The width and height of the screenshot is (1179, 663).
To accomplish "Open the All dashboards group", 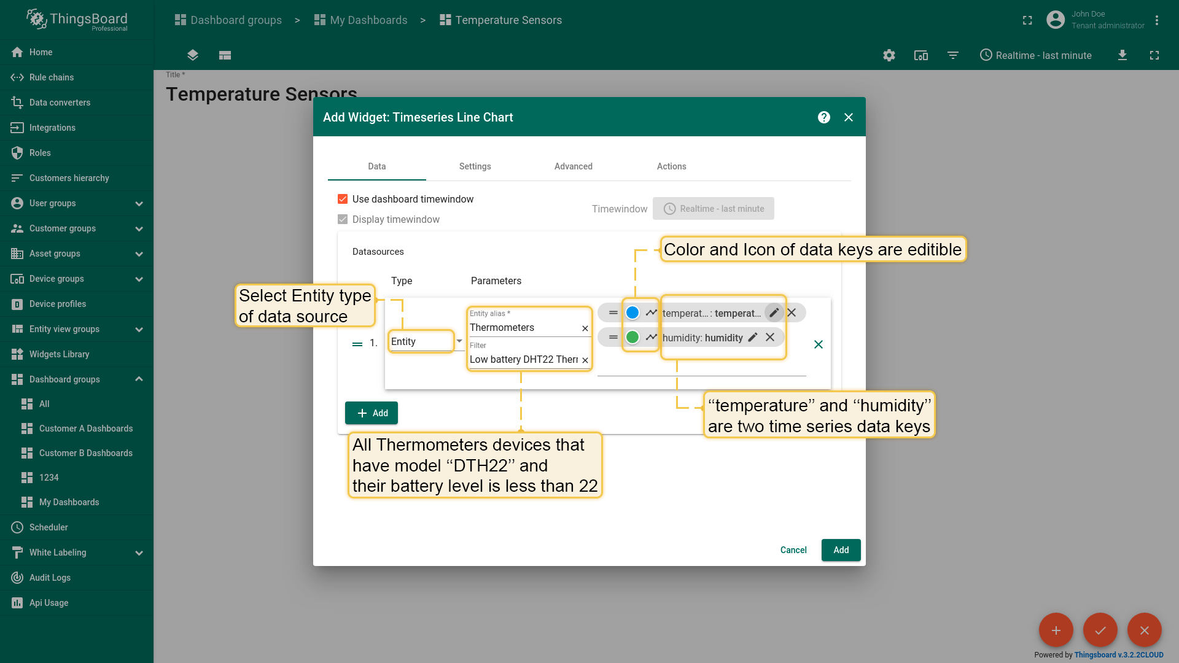I will click(x=77, y=404).
